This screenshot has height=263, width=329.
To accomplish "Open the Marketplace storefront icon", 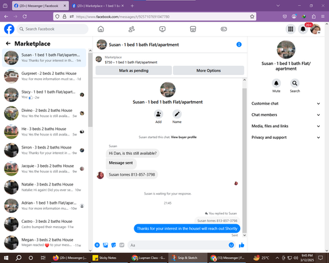I will click(x=193, y=29).
